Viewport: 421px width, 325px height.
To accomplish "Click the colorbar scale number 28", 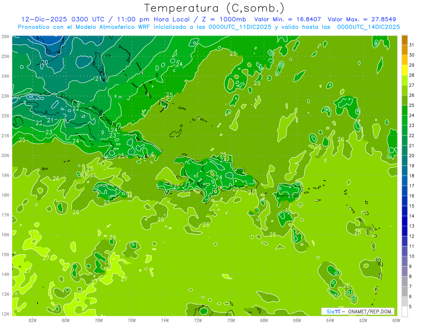I will [412, 75].
